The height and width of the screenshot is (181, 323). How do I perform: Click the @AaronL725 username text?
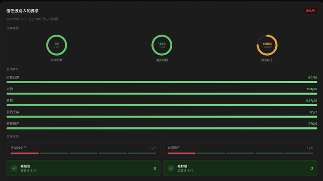16,19
